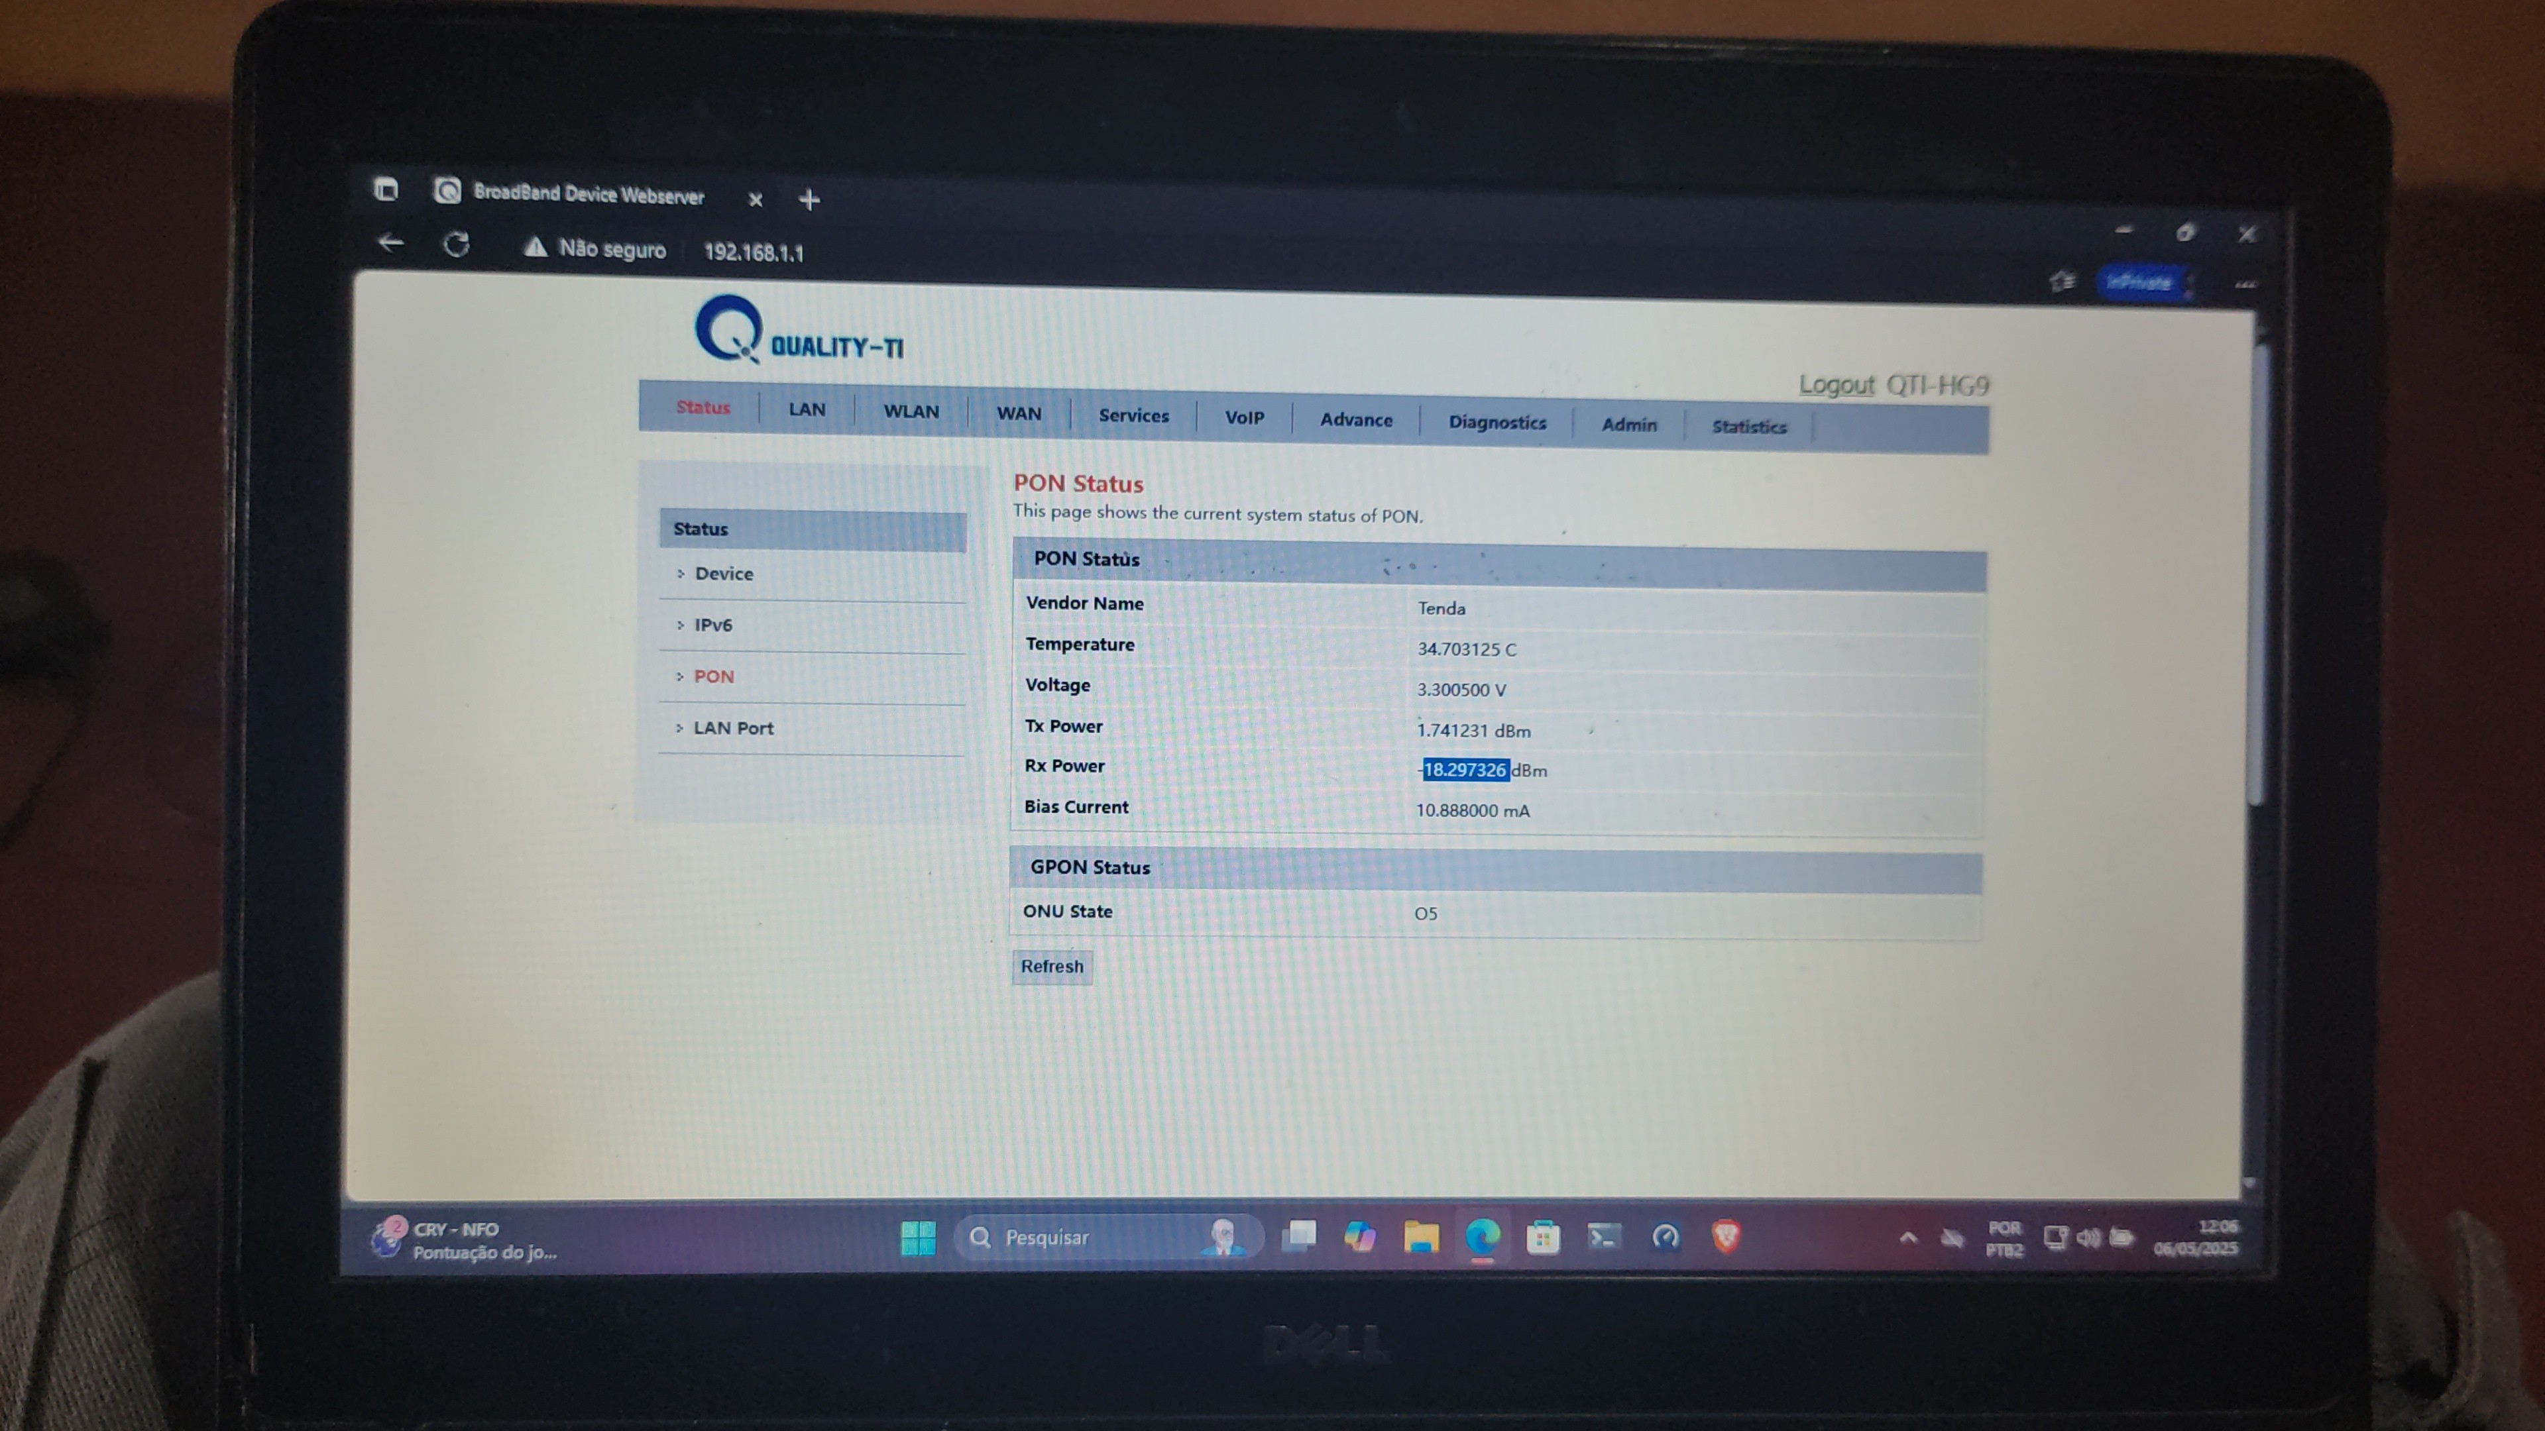Viewport: 2545px width, 1431px height.
Task: Click the address bar showing 192.168.1.1
Action: tap(754, 253)
